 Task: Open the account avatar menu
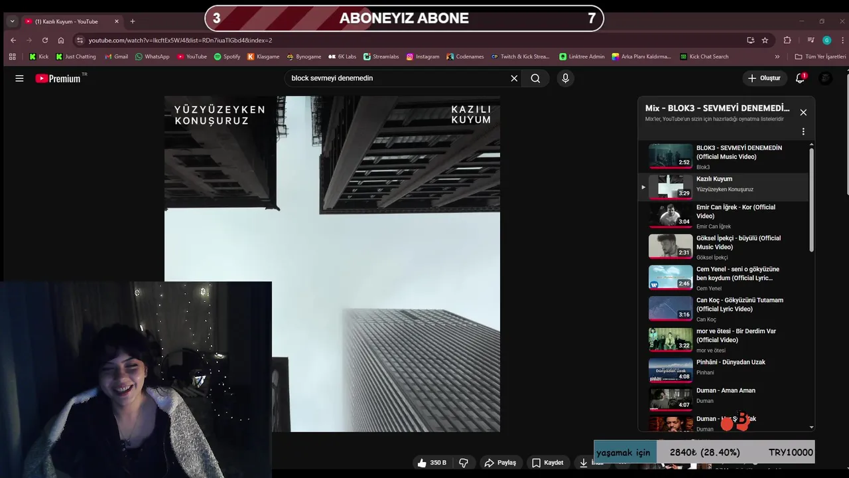coord(826,78)
